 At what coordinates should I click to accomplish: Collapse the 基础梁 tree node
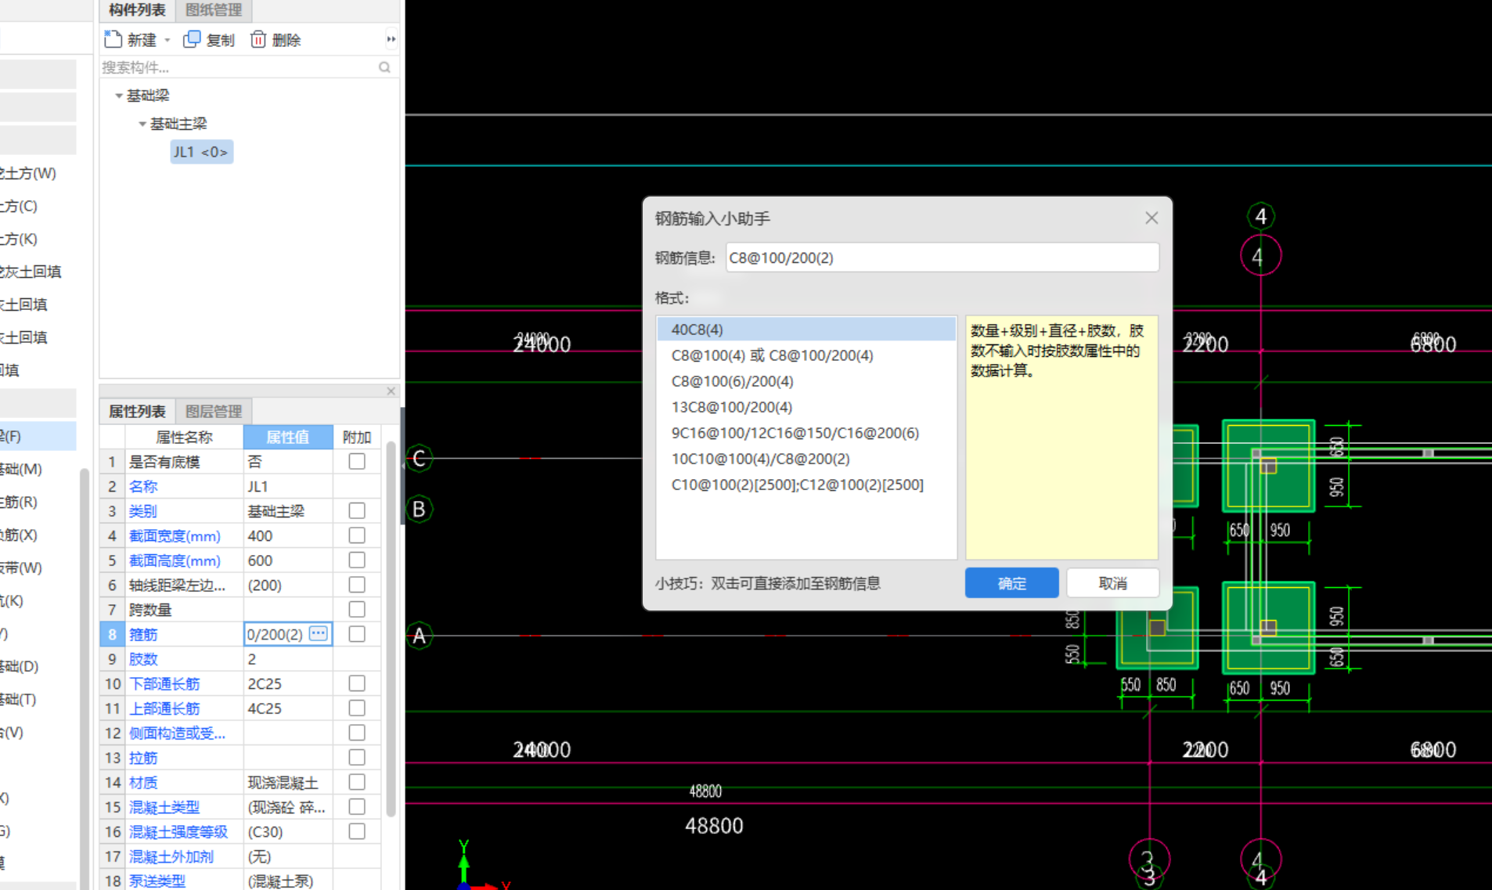119,95
